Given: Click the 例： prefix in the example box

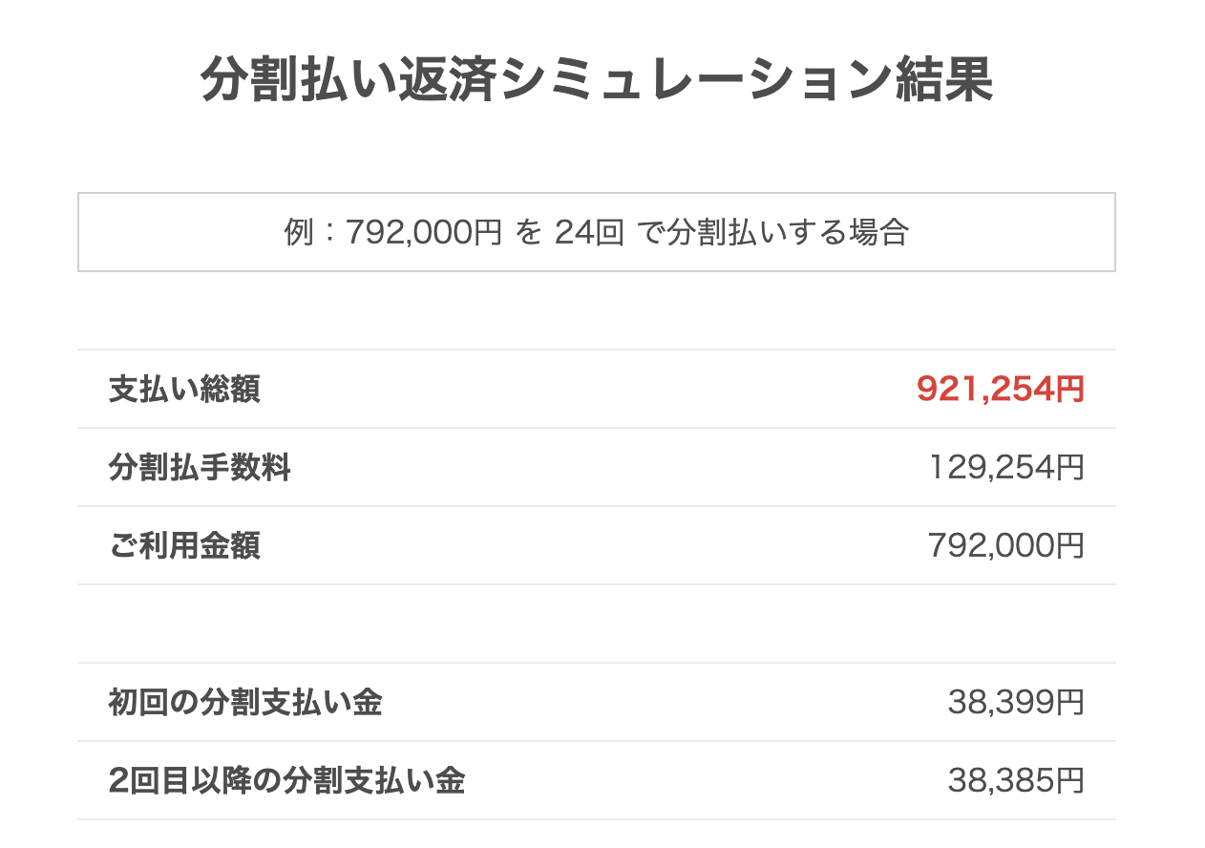Looking at the screenshot, I should coord(313,232).
